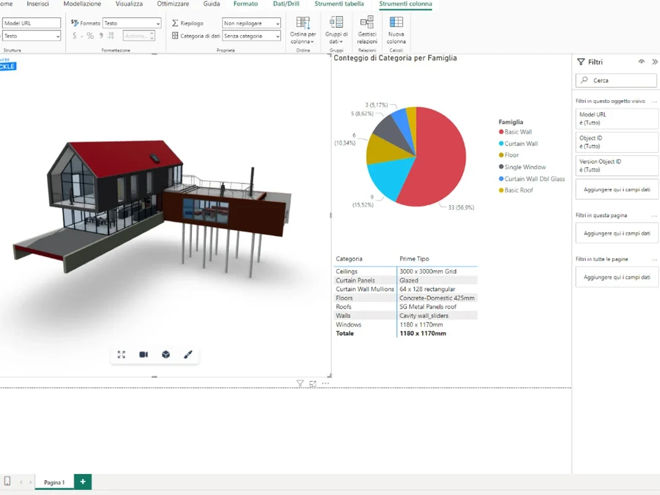
Task: Click the paintbrush color icon in viewer
Action: click(x=188, y=355)
